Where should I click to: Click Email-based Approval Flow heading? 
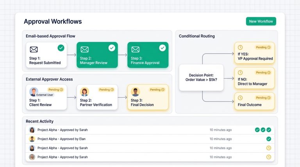click(50, 36)
